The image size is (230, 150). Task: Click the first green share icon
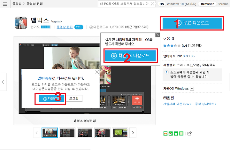[x=165, y=134]
